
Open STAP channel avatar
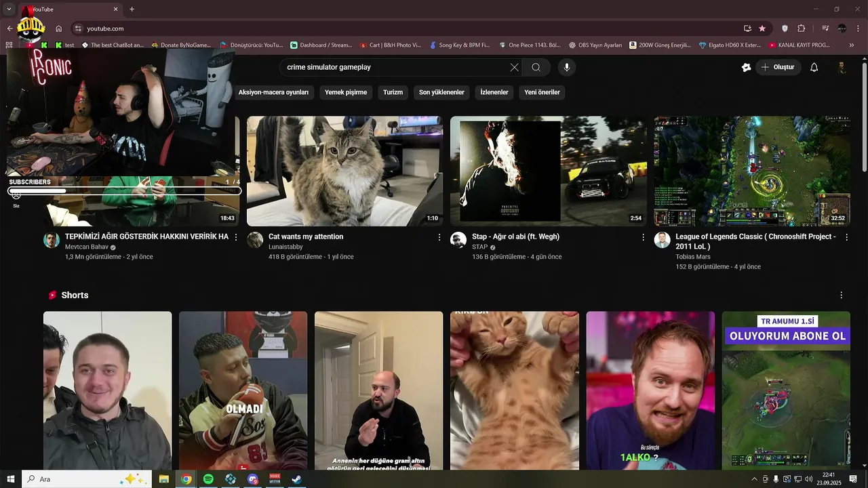click(458, 240)
